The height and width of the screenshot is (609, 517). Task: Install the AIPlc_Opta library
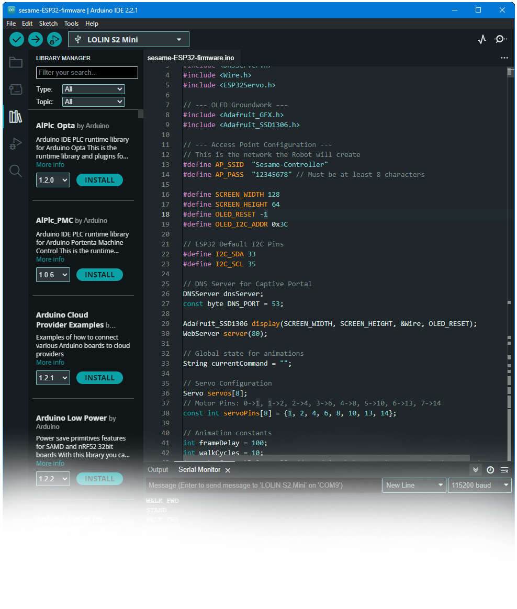(99, 179)
